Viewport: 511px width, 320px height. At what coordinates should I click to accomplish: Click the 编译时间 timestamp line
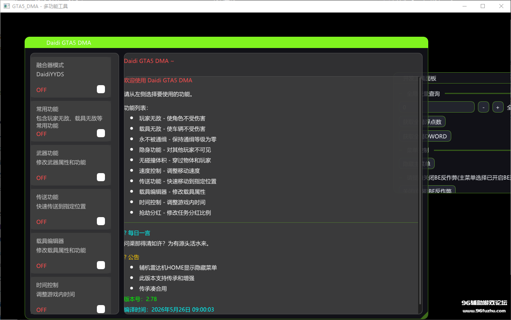point(169,310)
